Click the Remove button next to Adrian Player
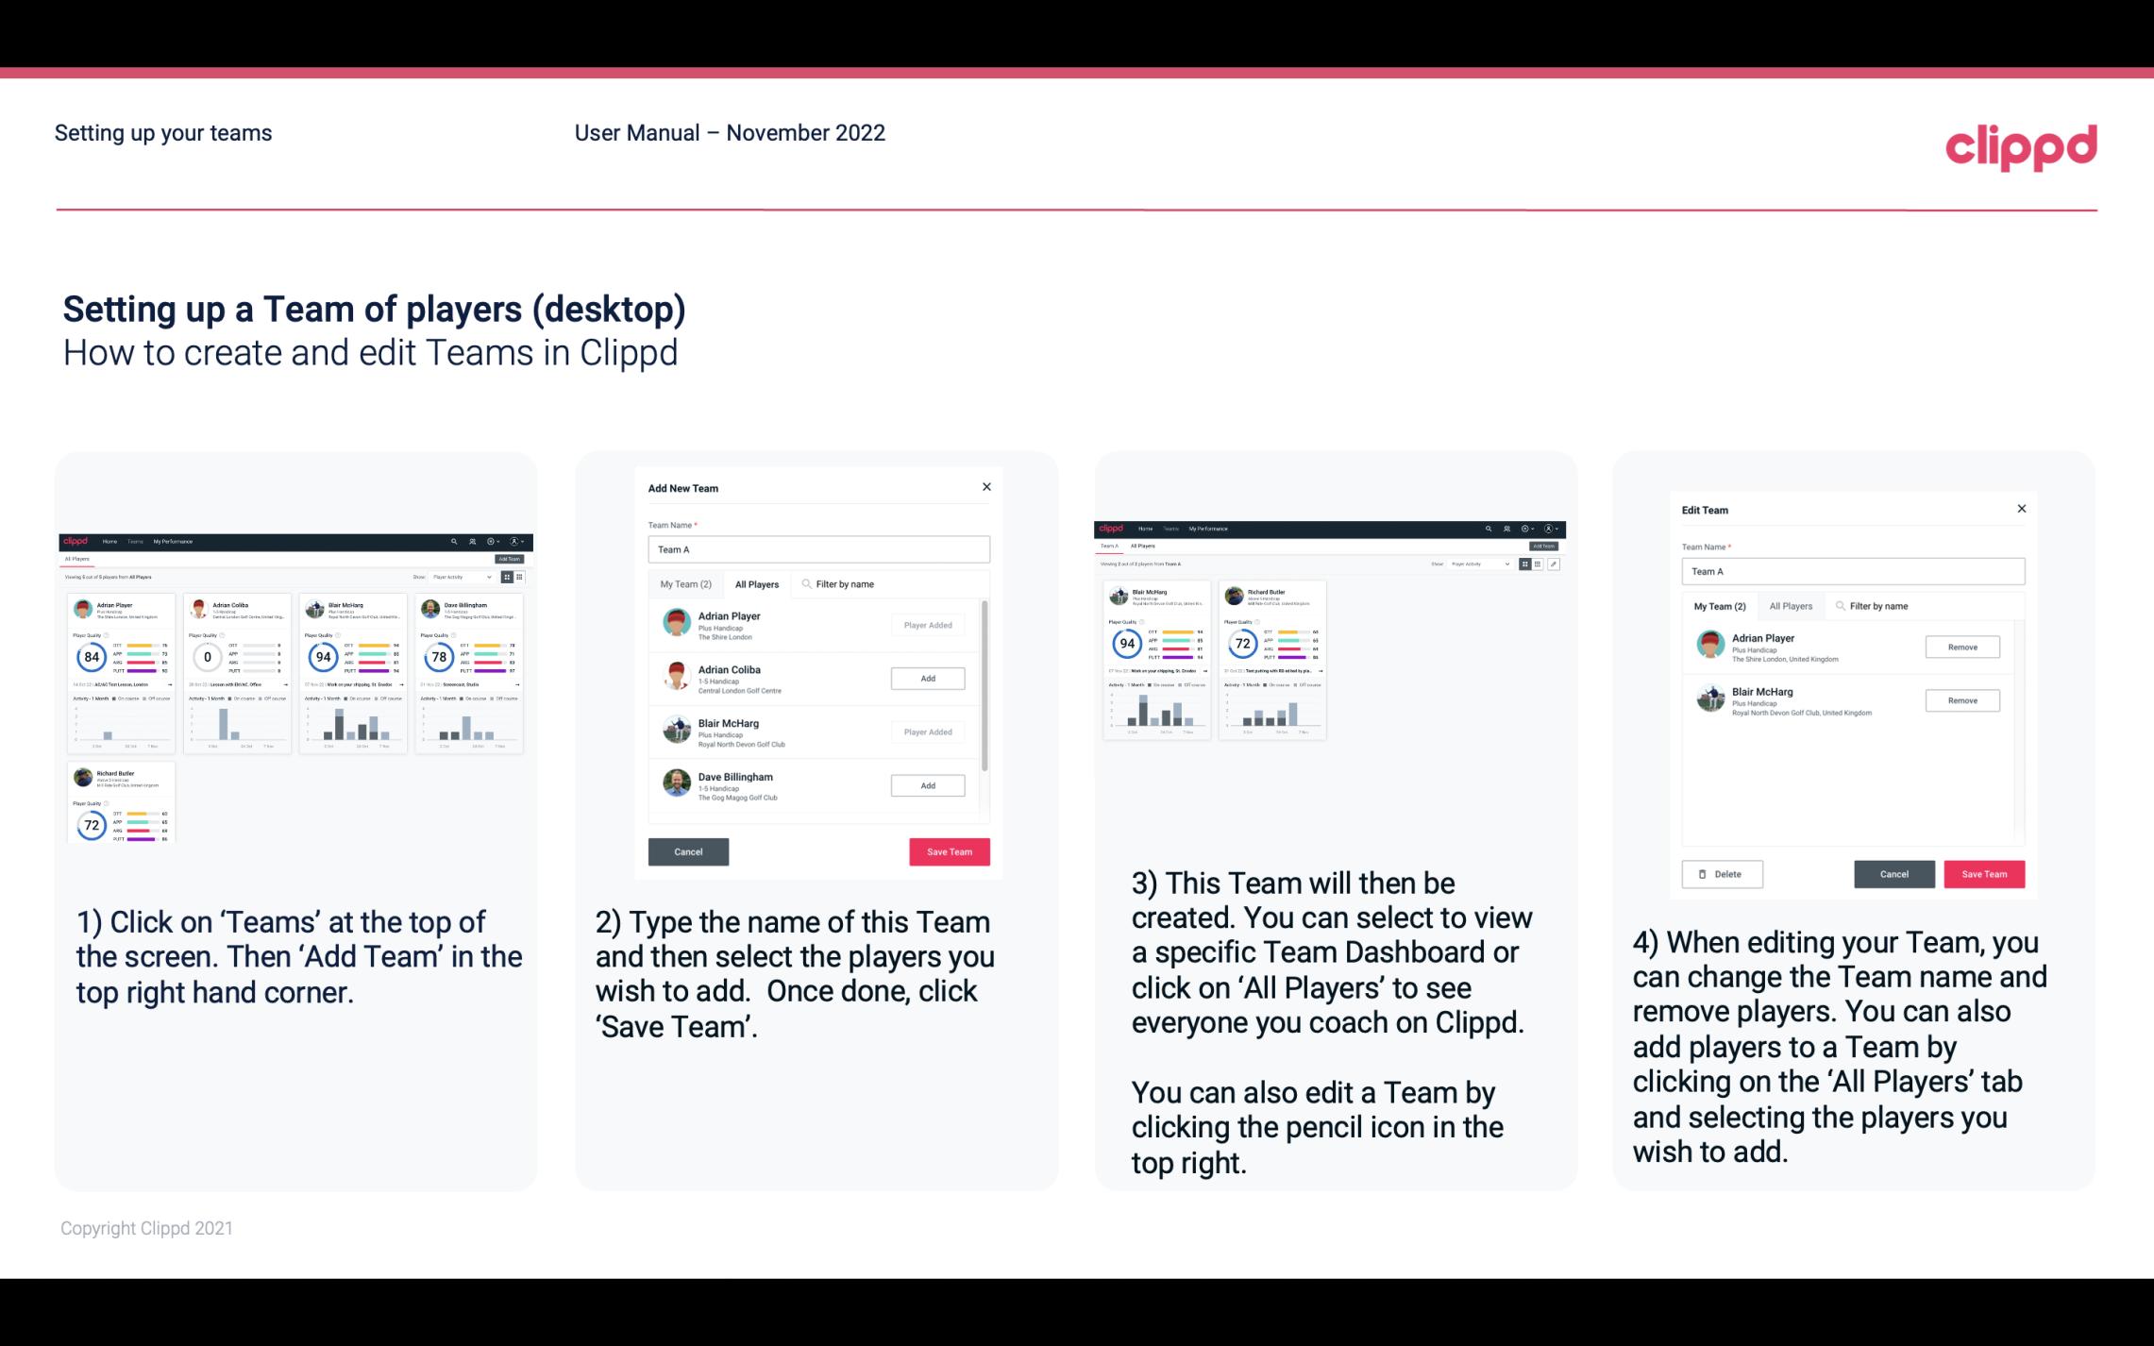2154x1346 pixels. tap(1961, 648)
